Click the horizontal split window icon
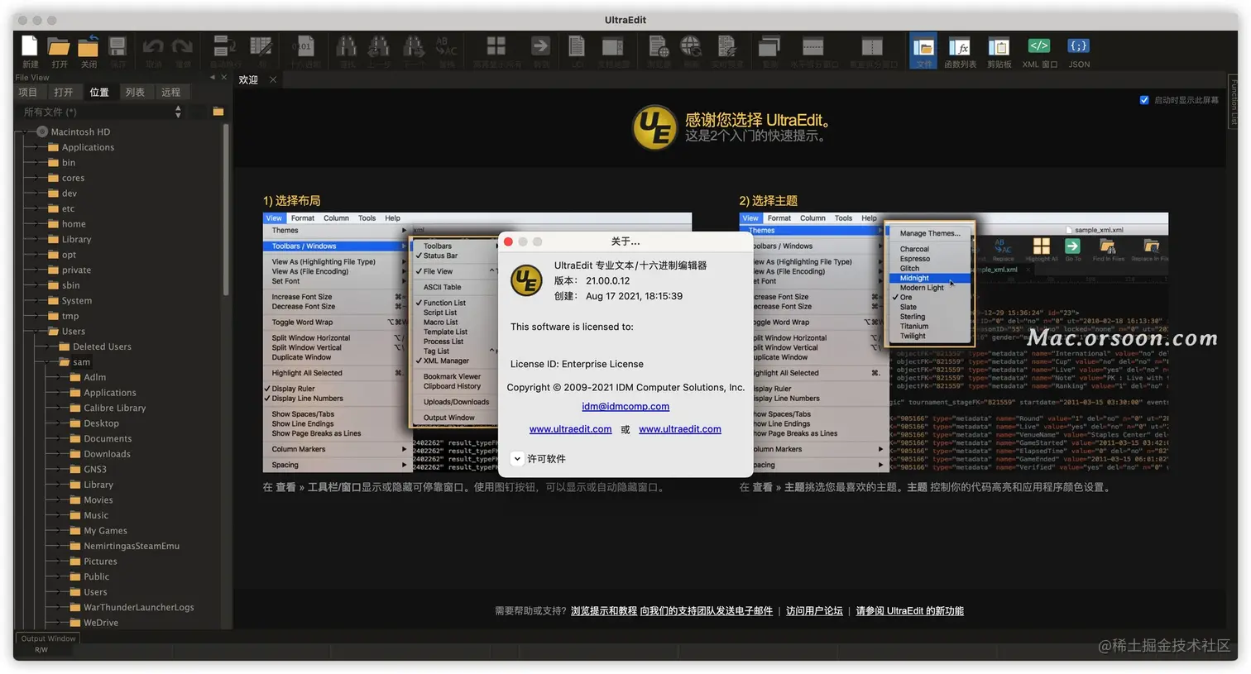Viewport: 1251px width, 674px height. click(813, 46)
